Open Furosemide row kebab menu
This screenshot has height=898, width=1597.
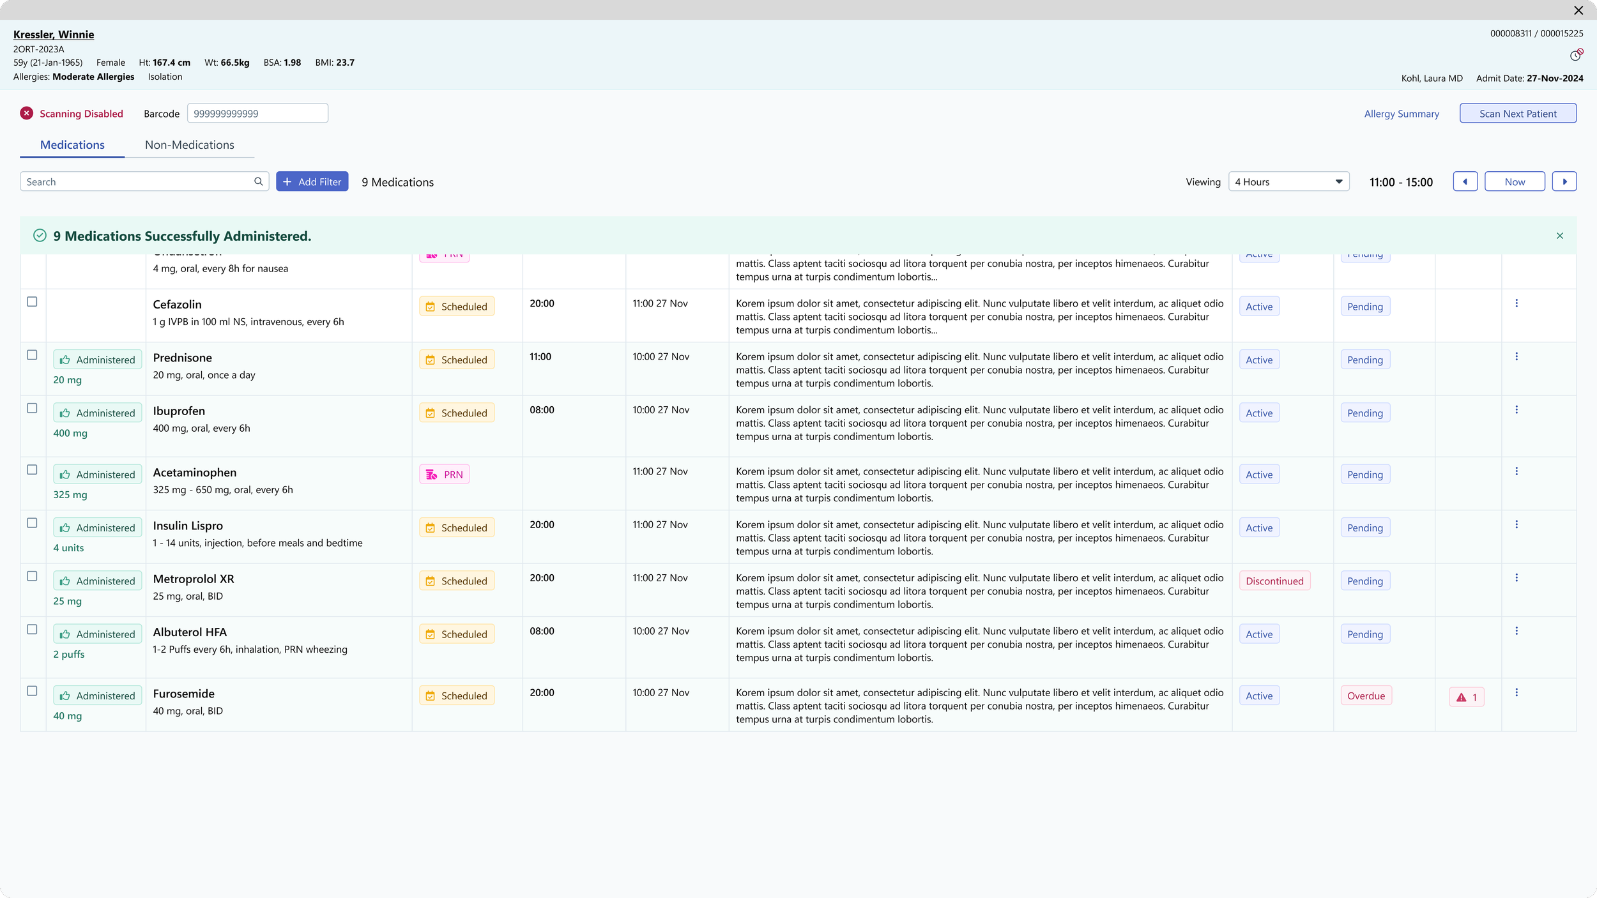pos(1516,692)
